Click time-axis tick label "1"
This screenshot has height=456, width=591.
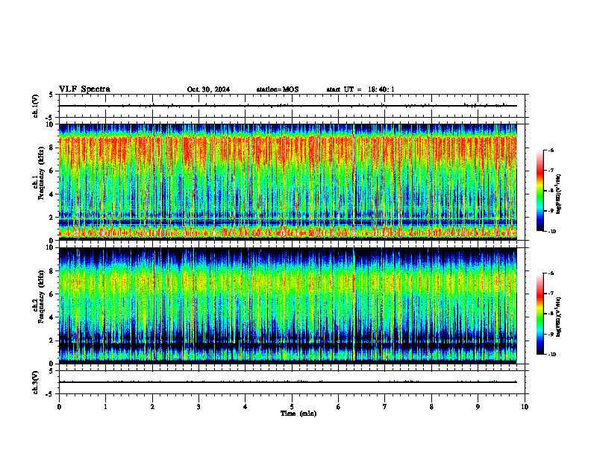(105, 407)
